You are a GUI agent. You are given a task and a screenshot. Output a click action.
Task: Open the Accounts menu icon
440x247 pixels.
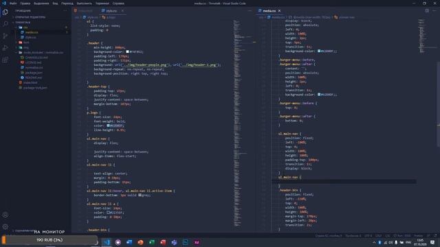(x=5, y=215)
